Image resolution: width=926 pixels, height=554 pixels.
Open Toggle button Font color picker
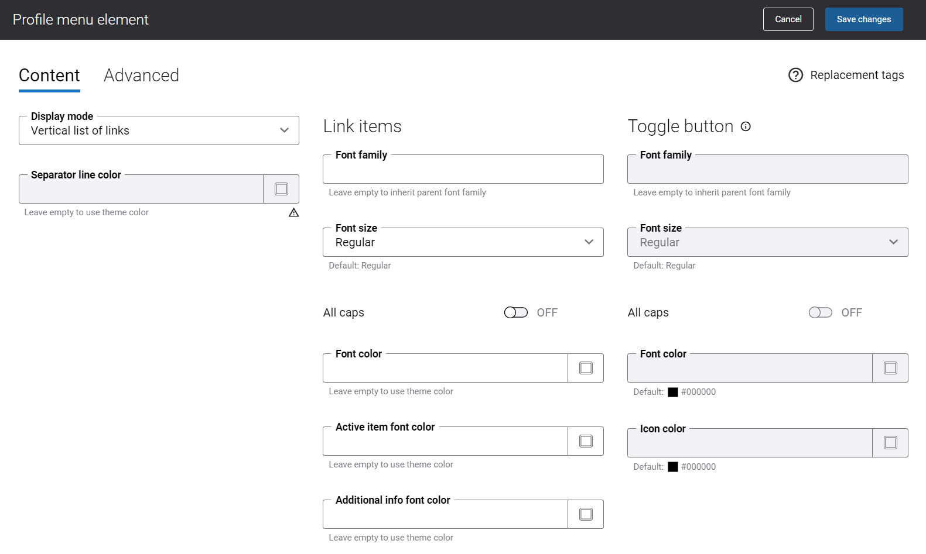[x=890, y=368]
